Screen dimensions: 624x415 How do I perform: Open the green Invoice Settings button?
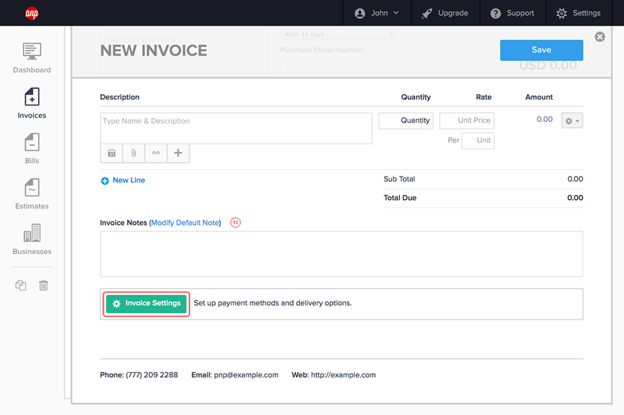pyautogui.click(x=147, y=304)
